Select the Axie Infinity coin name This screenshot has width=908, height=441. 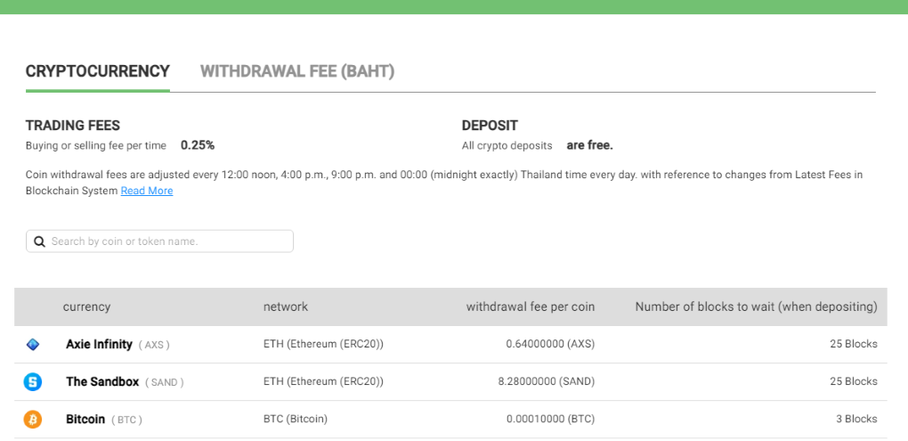99,344
